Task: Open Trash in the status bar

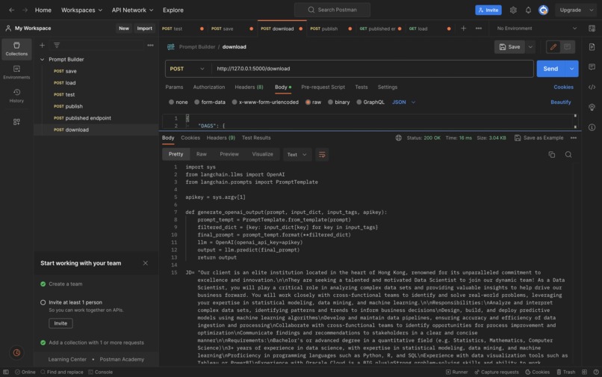Action: click(566, 372)
